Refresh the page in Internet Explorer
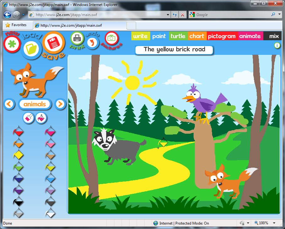The width and height of the screenshot is (285, 229). point(174,14)
